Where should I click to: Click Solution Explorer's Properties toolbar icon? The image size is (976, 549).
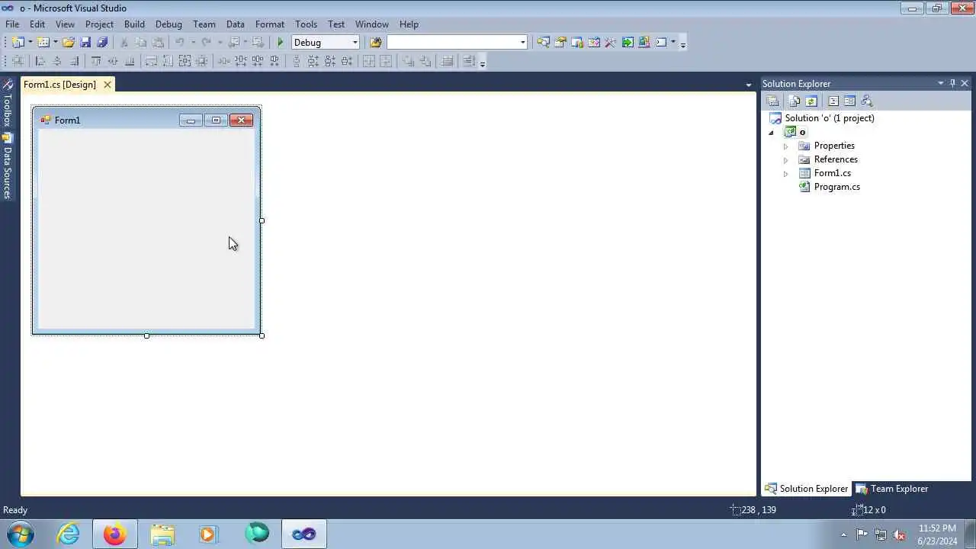tap(773, 101)
